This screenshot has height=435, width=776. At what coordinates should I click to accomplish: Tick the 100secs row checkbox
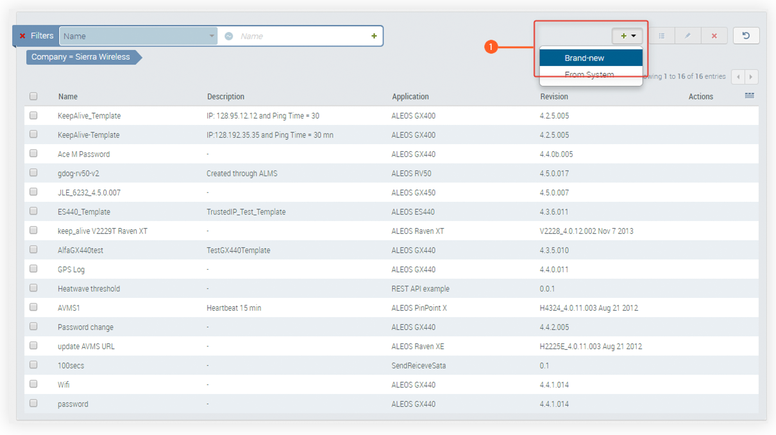33,365
